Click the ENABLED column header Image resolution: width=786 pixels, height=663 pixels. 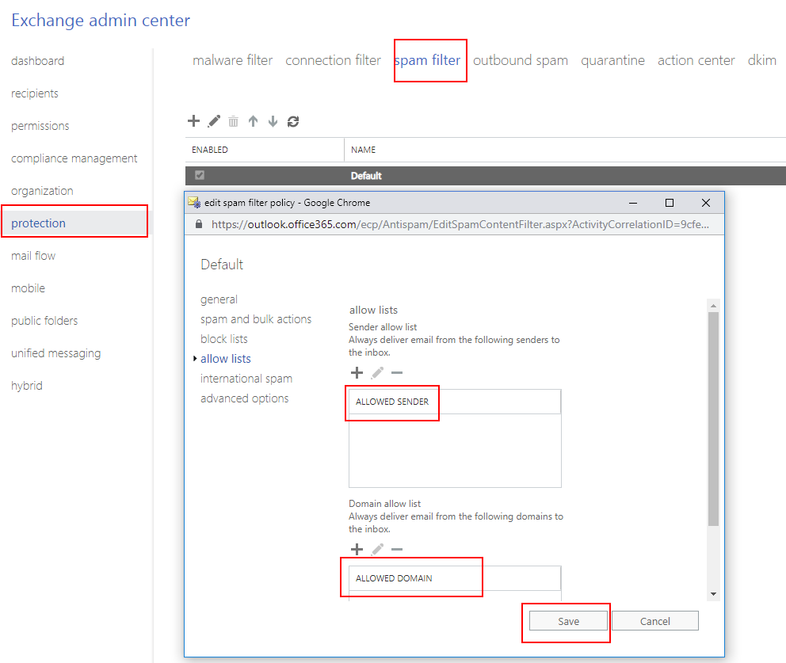265,150
